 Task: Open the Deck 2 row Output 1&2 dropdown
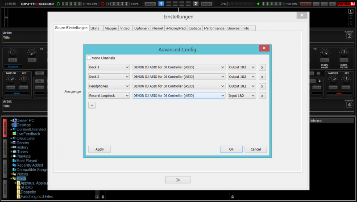pyautogui.click(x=242, y=77)
